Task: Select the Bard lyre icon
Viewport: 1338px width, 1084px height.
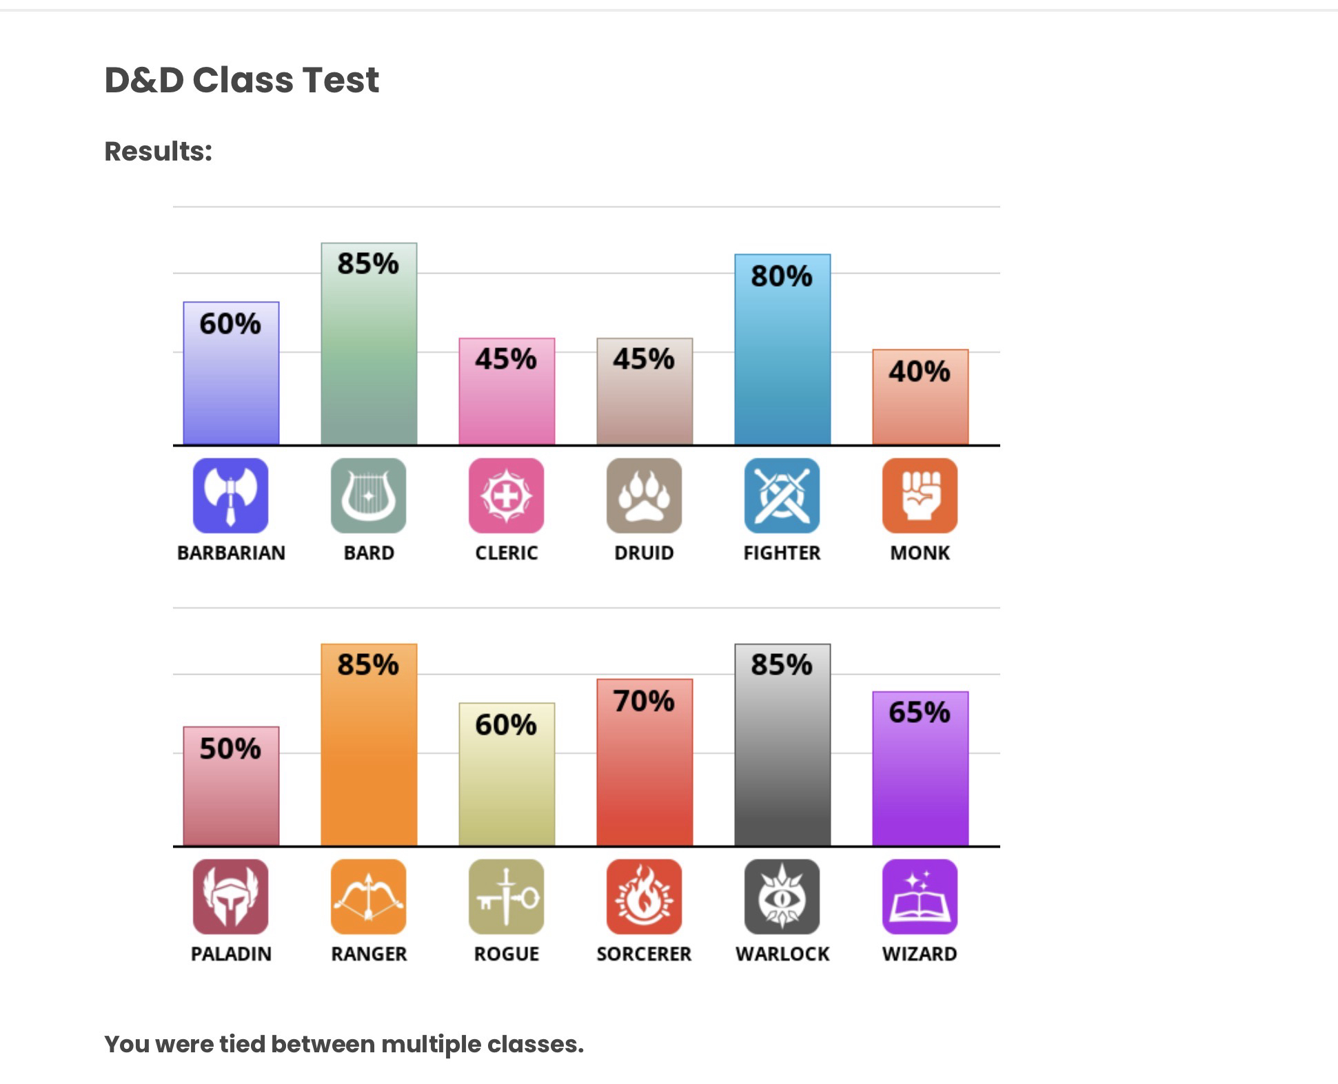Action: 368,495
